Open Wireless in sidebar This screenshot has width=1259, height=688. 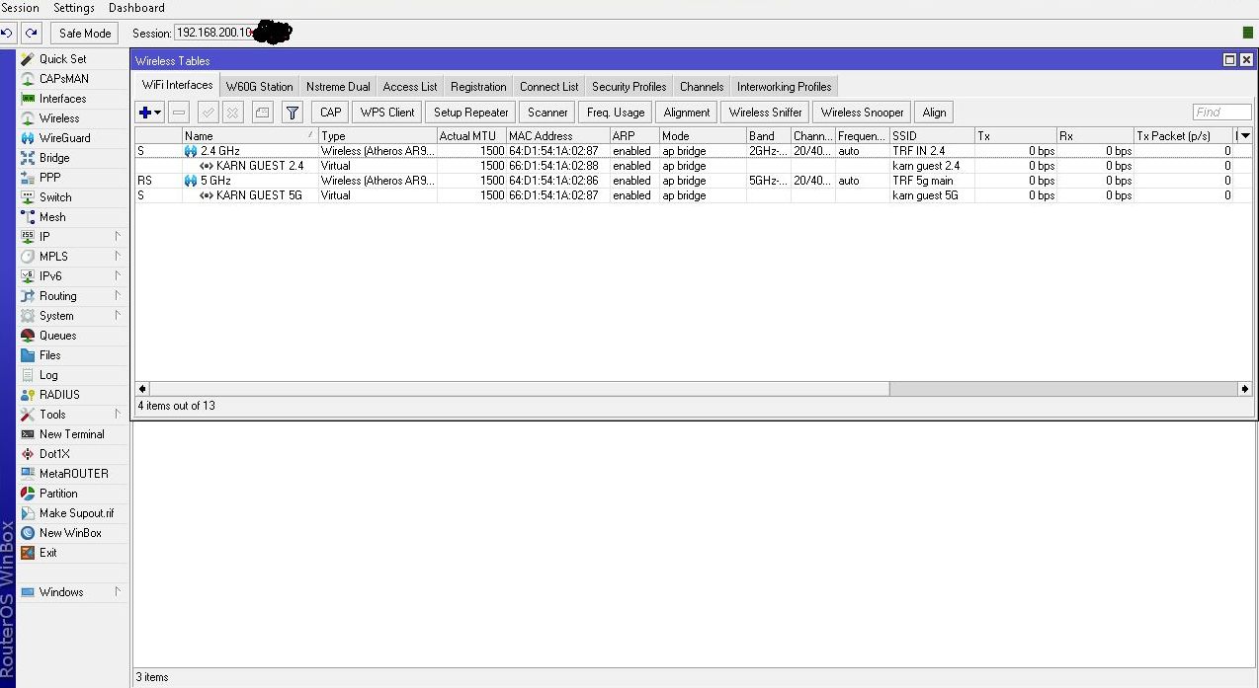click(59, 118)
